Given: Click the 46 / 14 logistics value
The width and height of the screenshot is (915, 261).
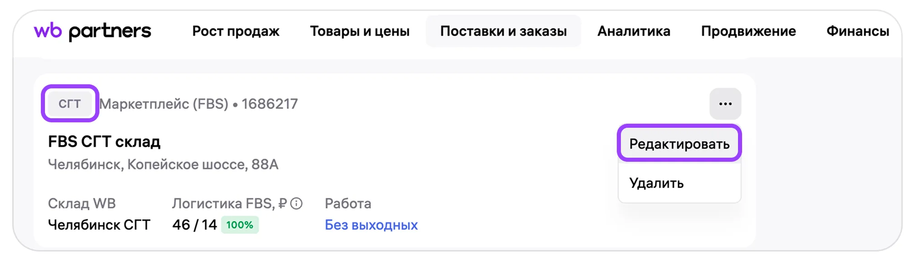Looking at the screenshot, I should click(194, 225).
